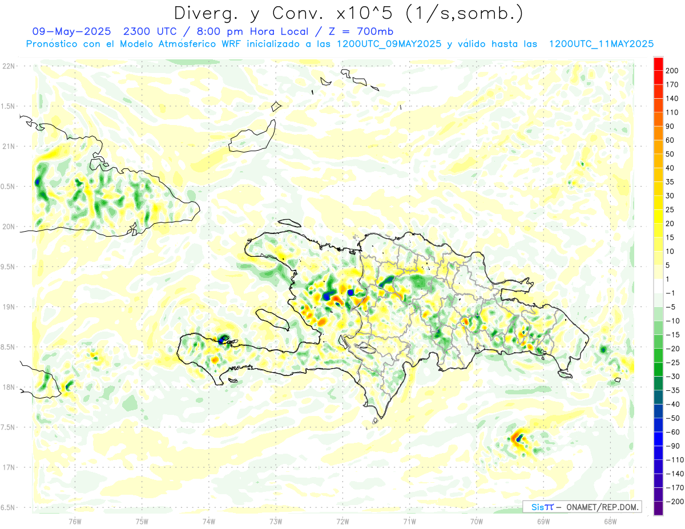685x529 pixels.
Task: Click the positive colorbar value 5
Action: click(x=668, y=265)
